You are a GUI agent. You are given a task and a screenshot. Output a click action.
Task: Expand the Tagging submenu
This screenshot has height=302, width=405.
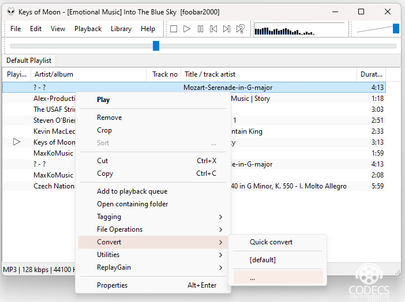click(153, 217)
